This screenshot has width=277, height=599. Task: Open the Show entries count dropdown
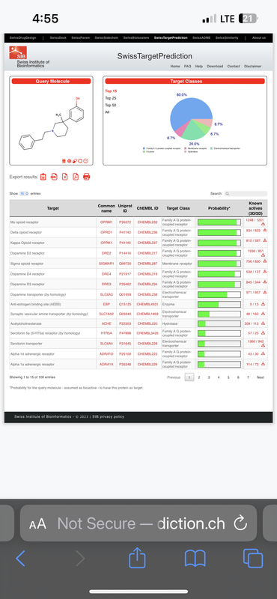click(x=24, y=194)
